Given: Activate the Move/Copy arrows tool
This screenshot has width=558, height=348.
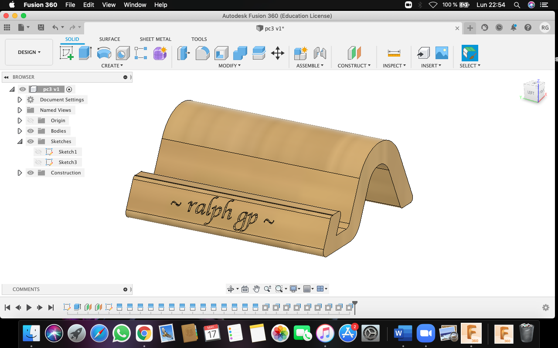Looking at the screenshot, I should pos(278,53).
